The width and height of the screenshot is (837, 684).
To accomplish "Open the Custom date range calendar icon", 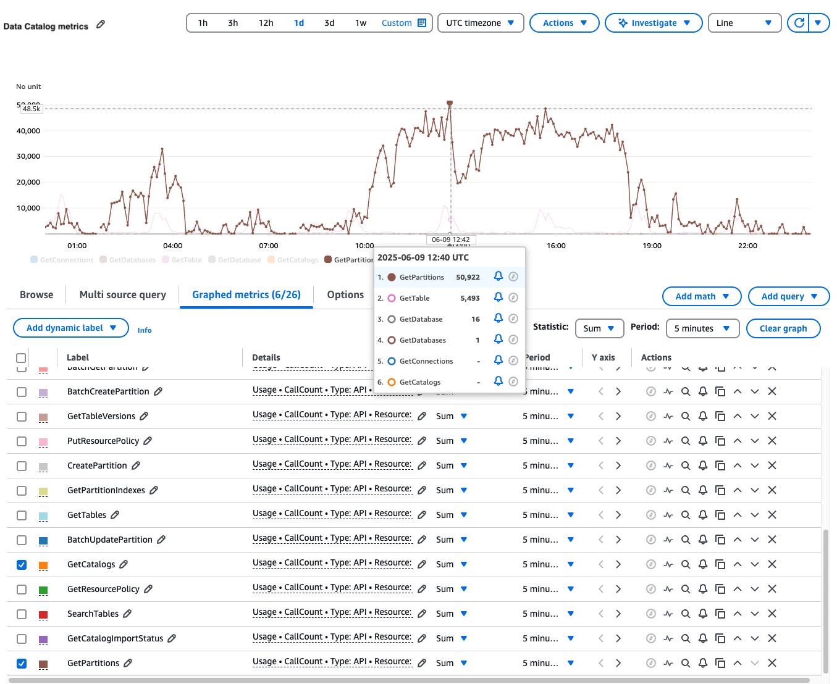I will [x=423, y=23].
